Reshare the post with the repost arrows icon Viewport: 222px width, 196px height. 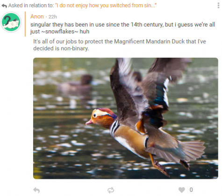(x=111, y=190)
